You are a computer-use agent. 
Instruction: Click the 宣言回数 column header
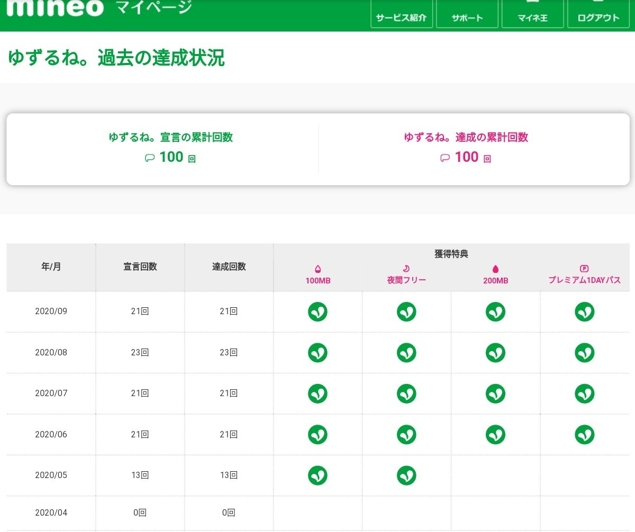click(140, 267)
